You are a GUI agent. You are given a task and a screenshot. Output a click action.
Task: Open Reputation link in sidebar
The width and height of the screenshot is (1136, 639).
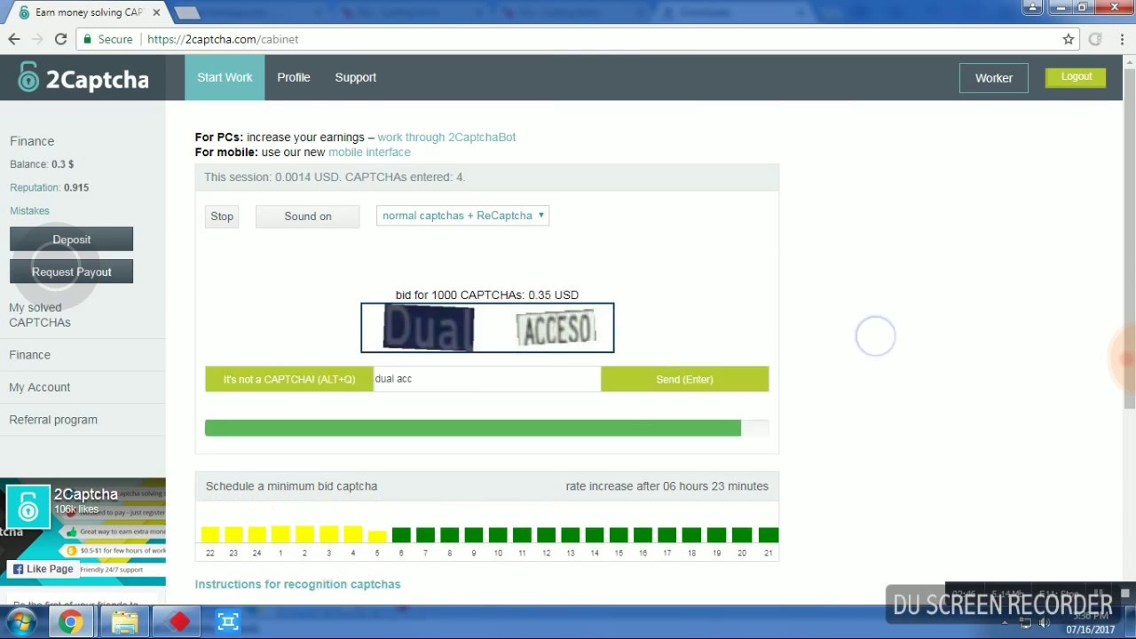coord(35,187)
